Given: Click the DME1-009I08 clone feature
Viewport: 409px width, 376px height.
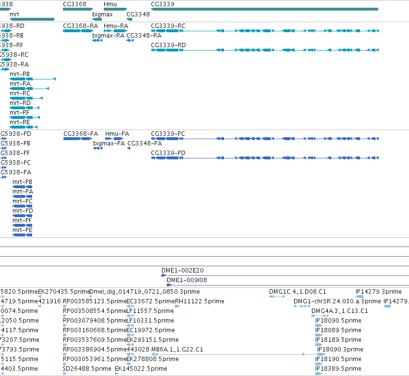Looking at the screenshot, I should tap(288, 285).
